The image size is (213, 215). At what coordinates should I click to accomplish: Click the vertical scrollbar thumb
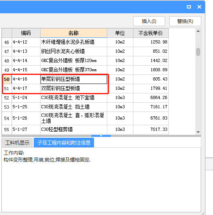click(x=198, y=52)
